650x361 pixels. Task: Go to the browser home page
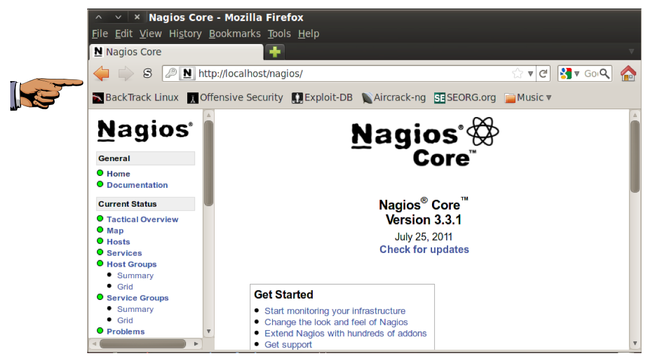point(628,74)
